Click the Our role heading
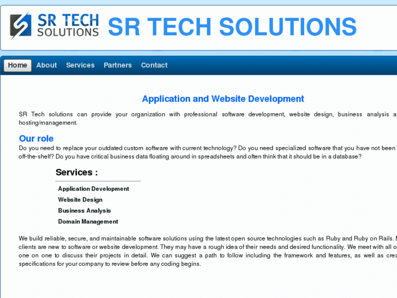This screenshot has width=397, height=298. 36,138
